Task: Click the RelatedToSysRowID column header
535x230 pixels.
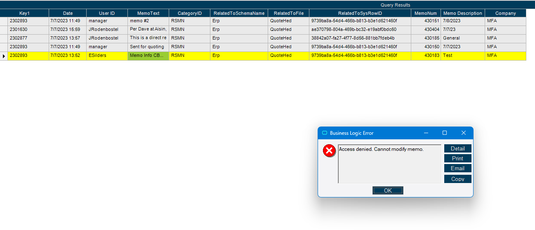Action: click(x=360, y=13)
